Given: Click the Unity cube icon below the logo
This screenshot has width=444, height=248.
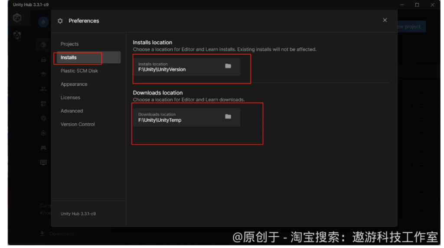Looking at the screenshot, I should coord(17,35).
